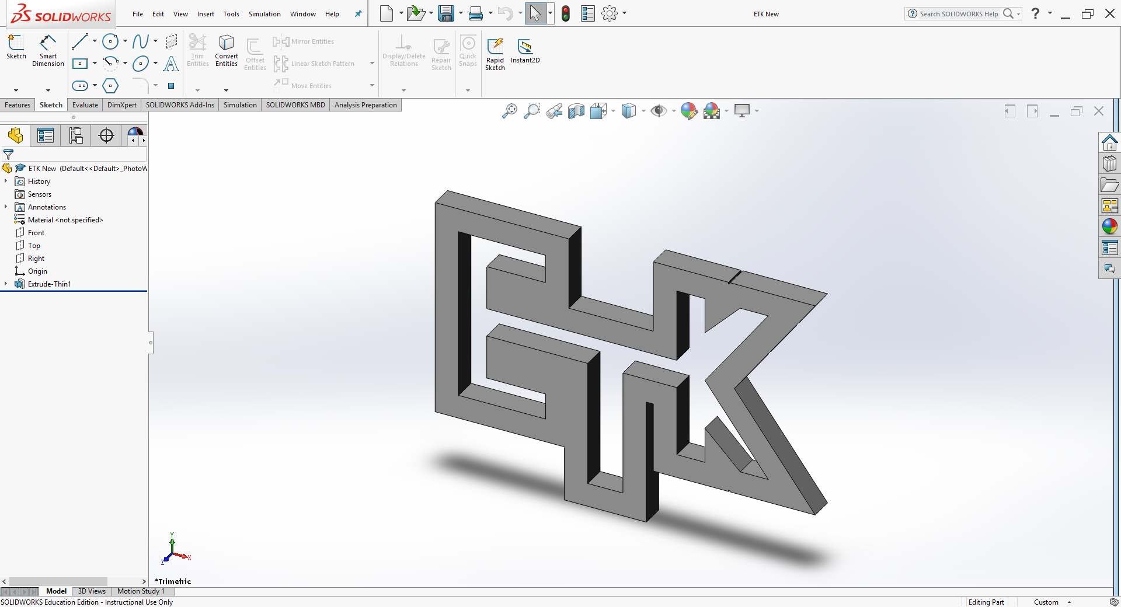The height and width of the screenshot is (607, 1121).
Task: Open the FeatureManager Design Tree tab
Action: coord(15,135)
